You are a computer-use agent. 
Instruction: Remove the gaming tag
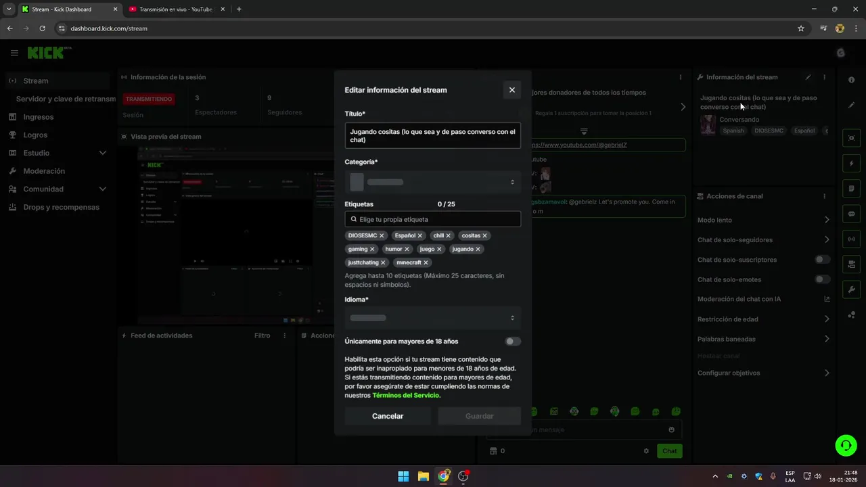point(372,249)
